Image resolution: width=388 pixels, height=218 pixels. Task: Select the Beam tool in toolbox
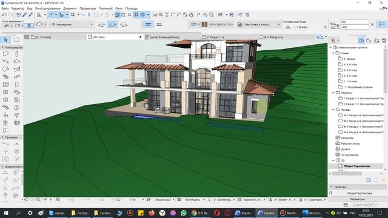click(5, 62)
